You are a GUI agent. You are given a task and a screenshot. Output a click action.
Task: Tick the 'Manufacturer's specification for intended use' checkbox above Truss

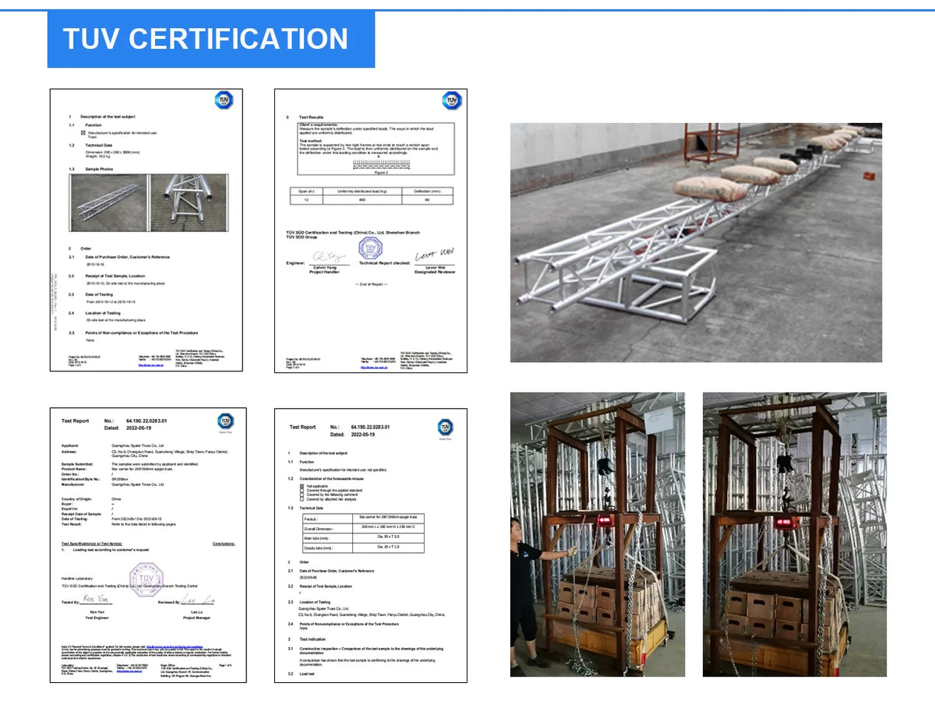(x=83, y=133)
